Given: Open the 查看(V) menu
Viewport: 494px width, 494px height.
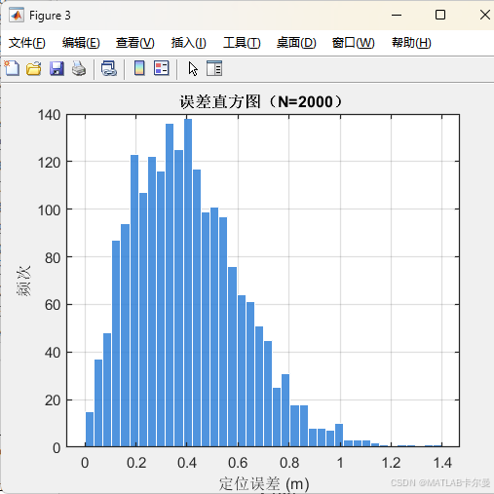Looking at the screenshot, I should tap(135, 43).
